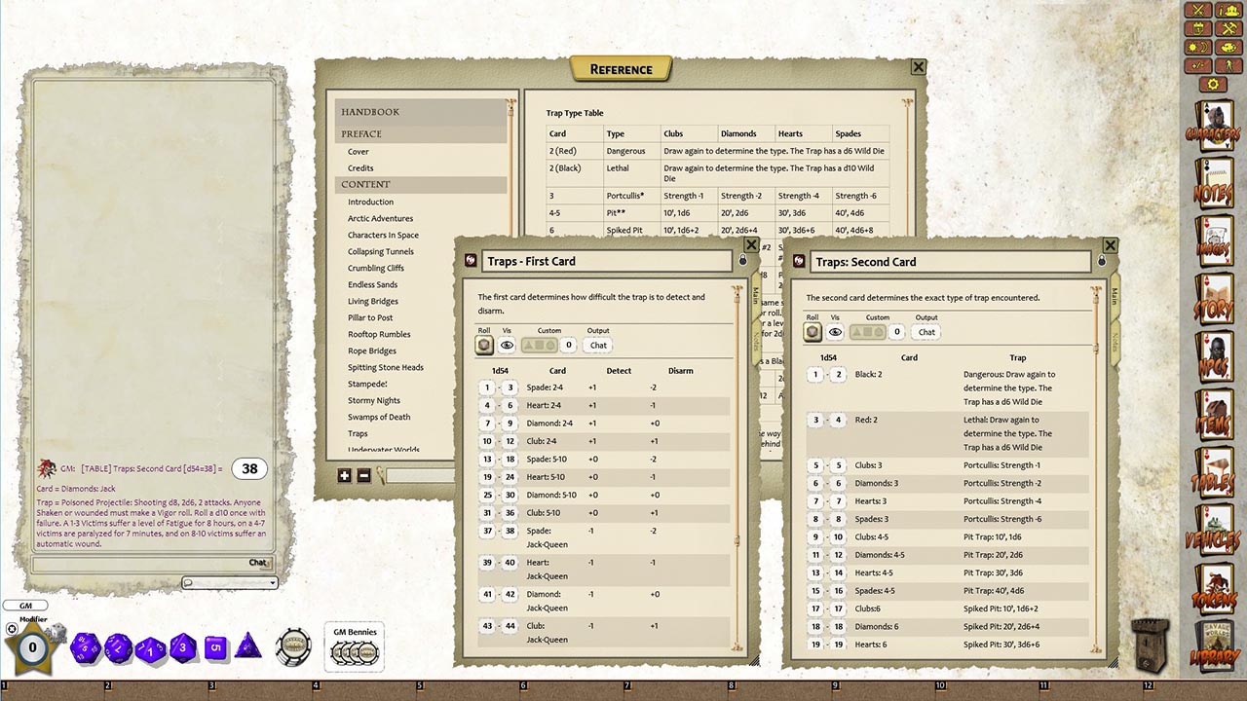Open the Options gear in the top-right toolbar

coord(1213,84)
